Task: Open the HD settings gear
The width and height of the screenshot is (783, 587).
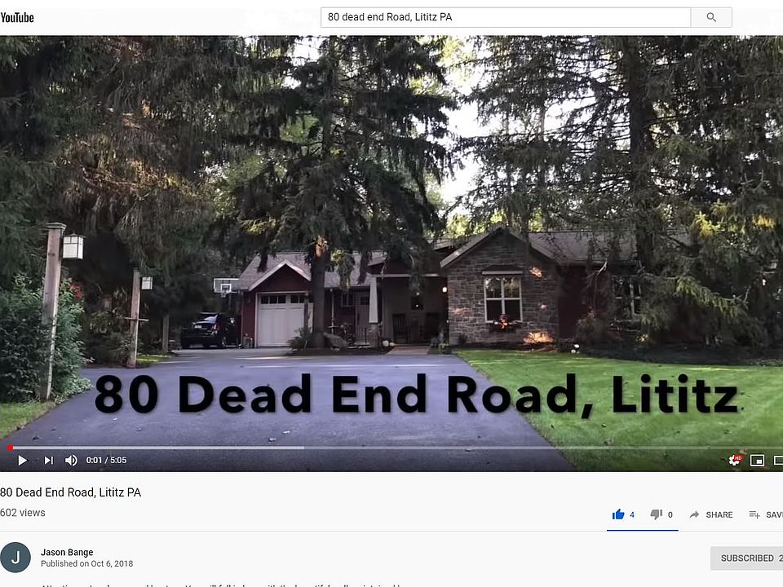Action: click(735, 460)
